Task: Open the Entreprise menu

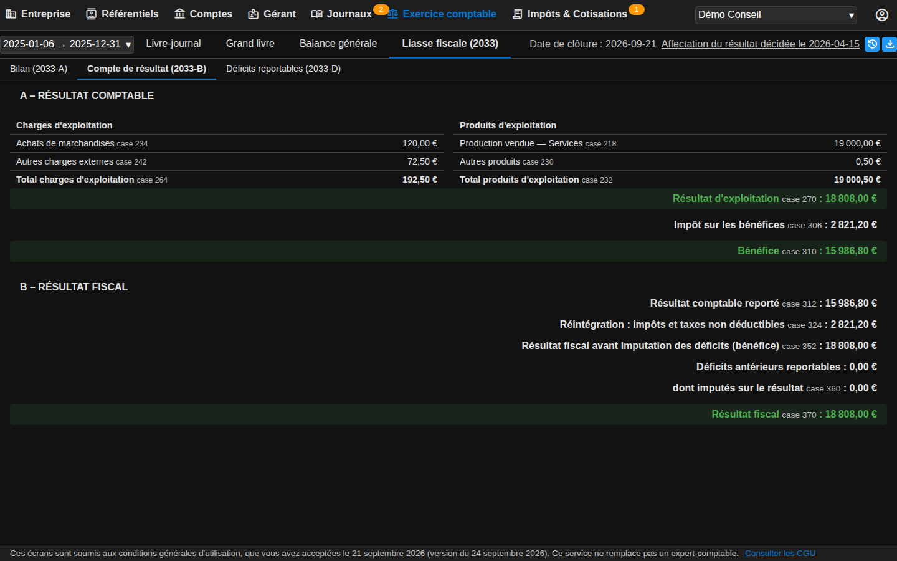Action: [x=38, y=14]
